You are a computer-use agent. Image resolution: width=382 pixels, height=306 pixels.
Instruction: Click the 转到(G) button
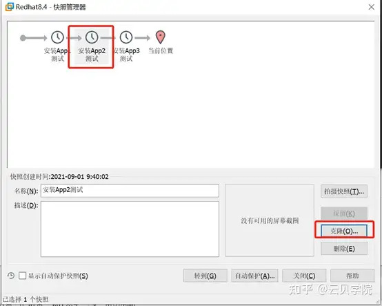click(205, 276)
